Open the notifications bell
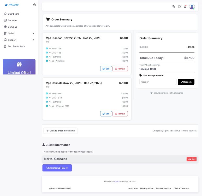The height and width of the screenshot is (196, 202). (x=185, y=7)
